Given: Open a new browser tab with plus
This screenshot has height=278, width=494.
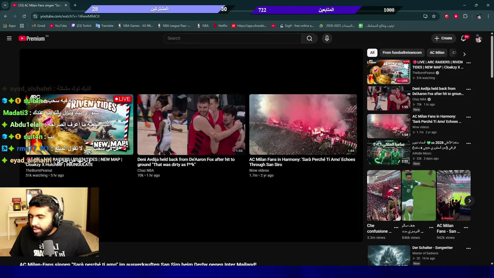Looking at the screenshot, I should point(75,5).
